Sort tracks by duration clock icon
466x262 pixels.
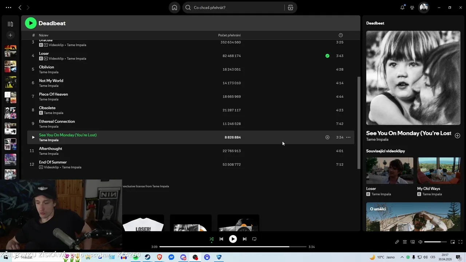[340, 35]
